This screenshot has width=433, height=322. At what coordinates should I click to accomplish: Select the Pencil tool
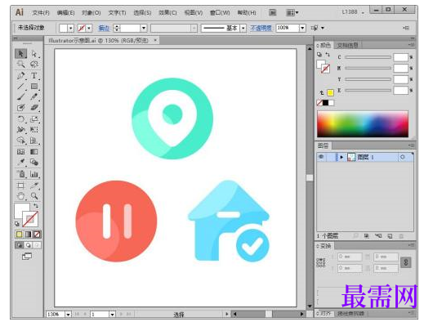pyautogui.click(x=34, y=96)
